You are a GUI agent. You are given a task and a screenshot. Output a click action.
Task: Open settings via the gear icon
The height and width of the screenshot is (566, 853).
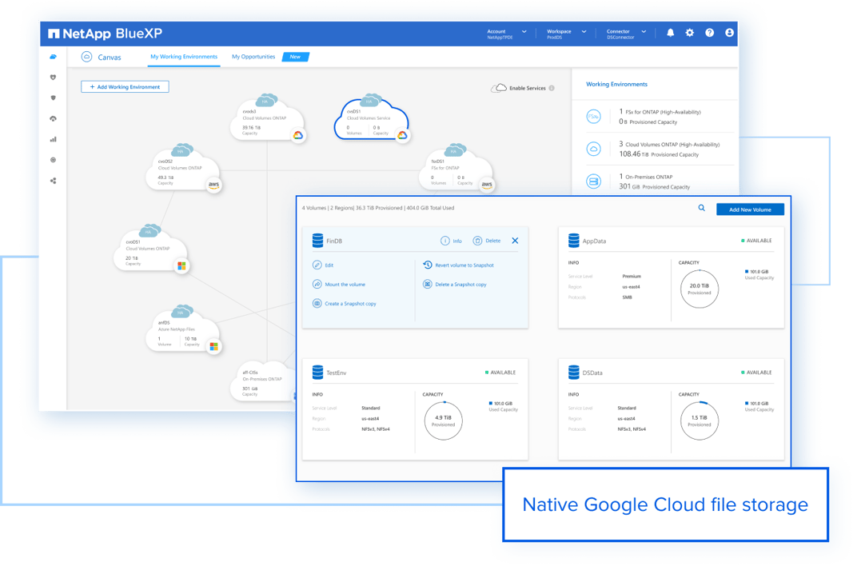[x=690, y=33]
